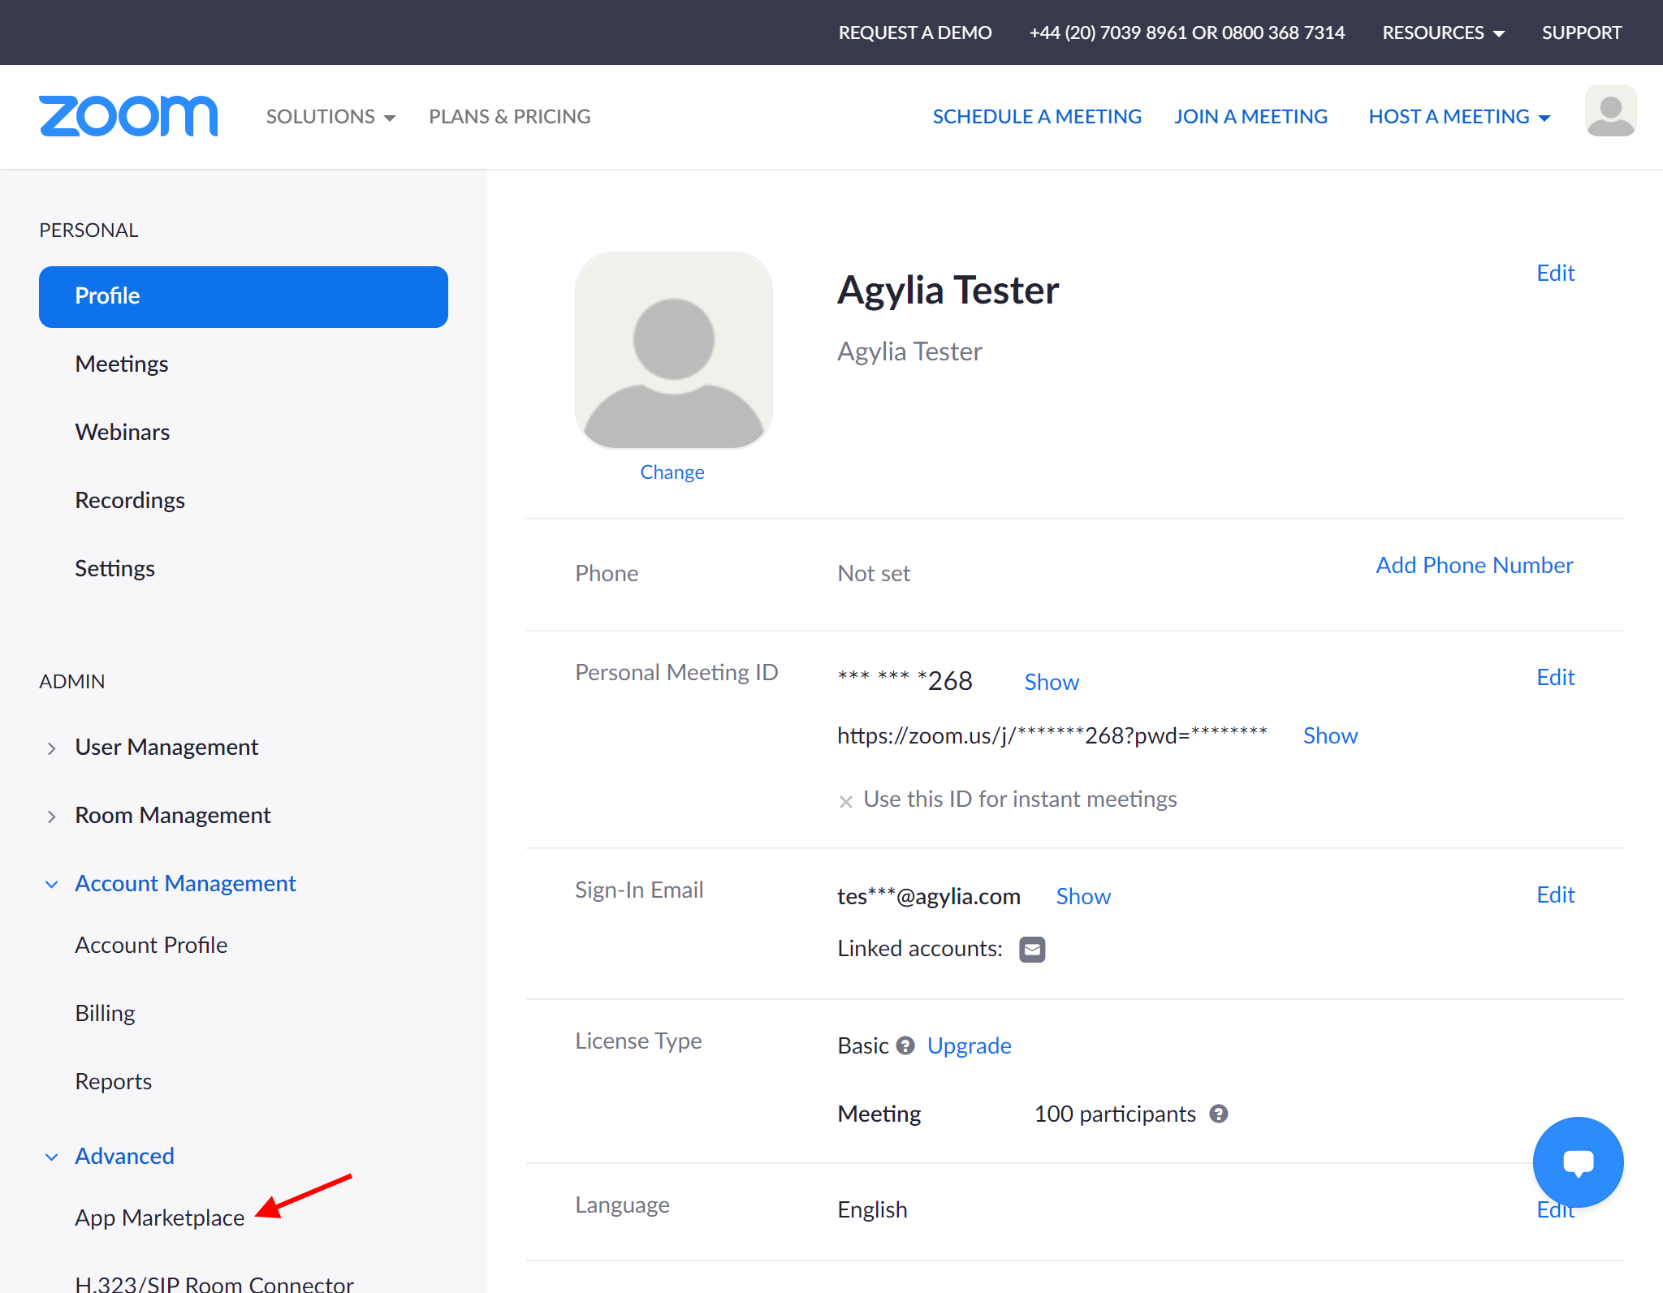Image resolution: width=1663 pixels, height=1293 pixels.
Task: Expand User Management section
Action: 166,747
